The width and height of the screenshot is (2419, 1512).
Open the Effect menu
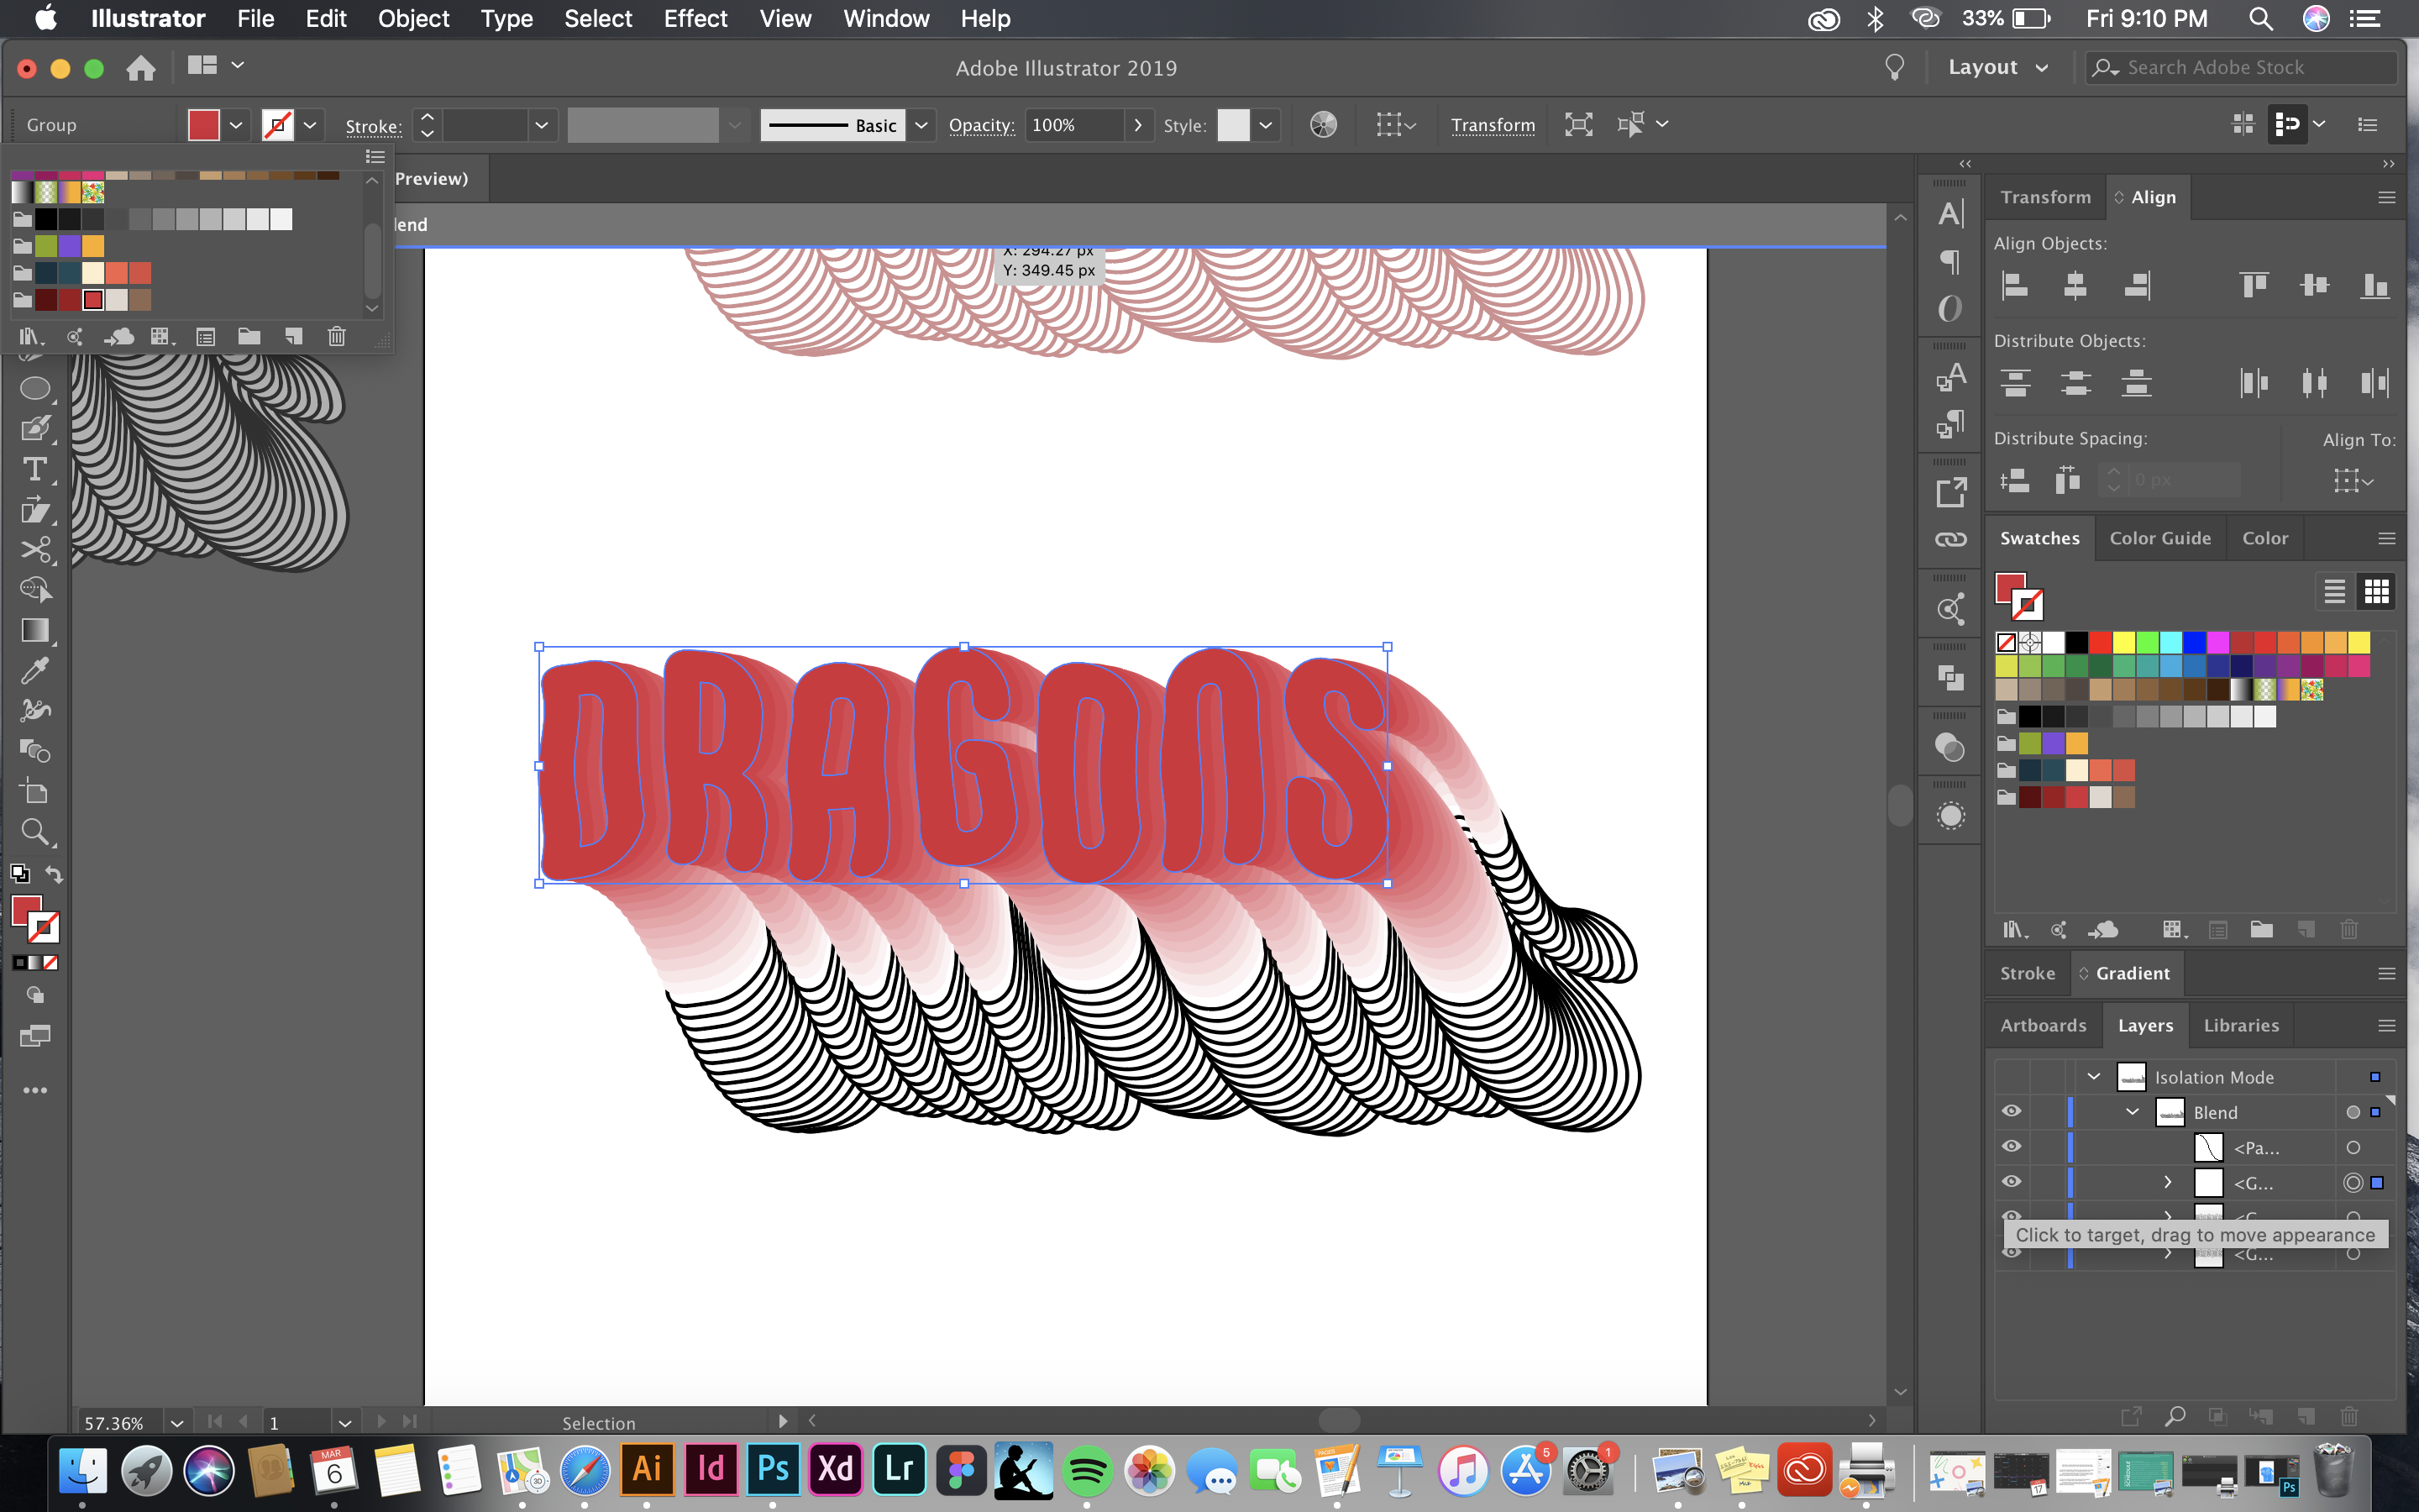pos(695,18)
